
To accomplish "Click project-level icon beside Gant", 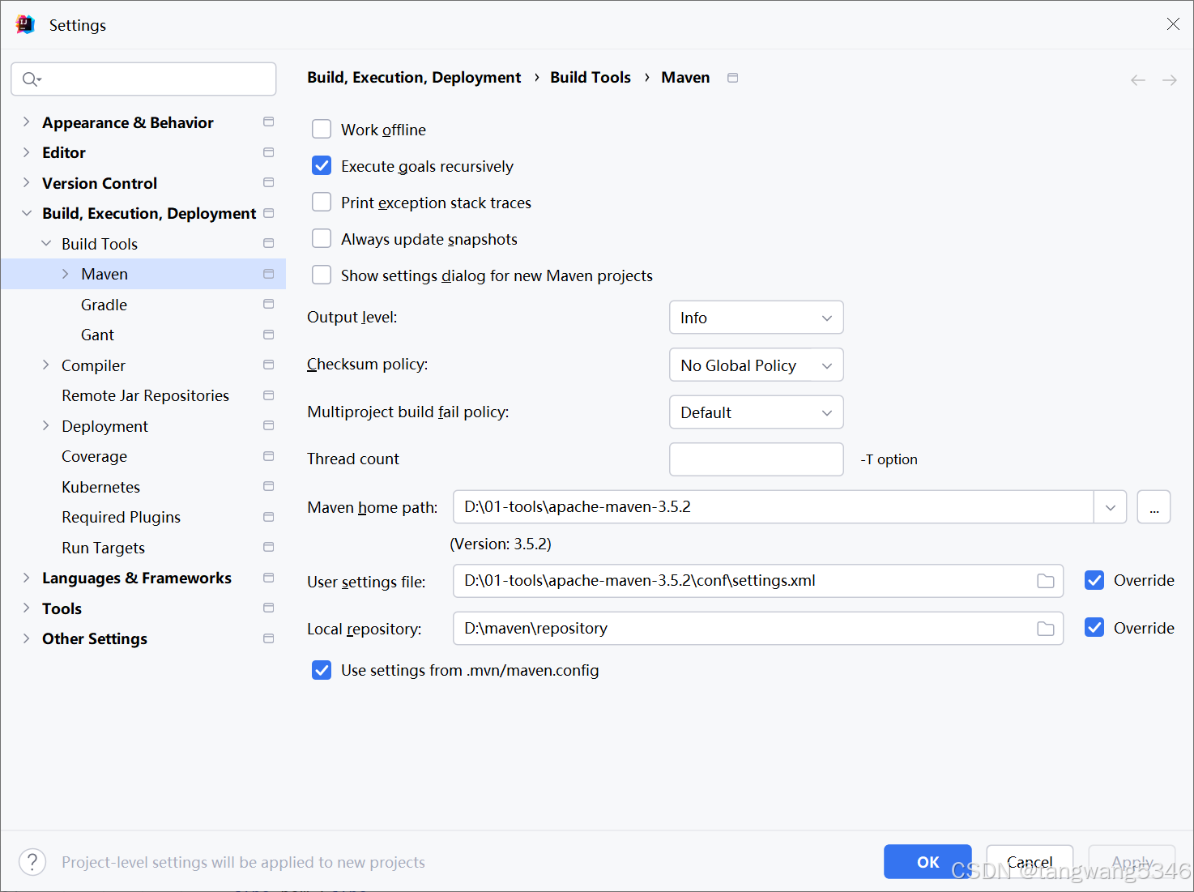I will point(269,335).
